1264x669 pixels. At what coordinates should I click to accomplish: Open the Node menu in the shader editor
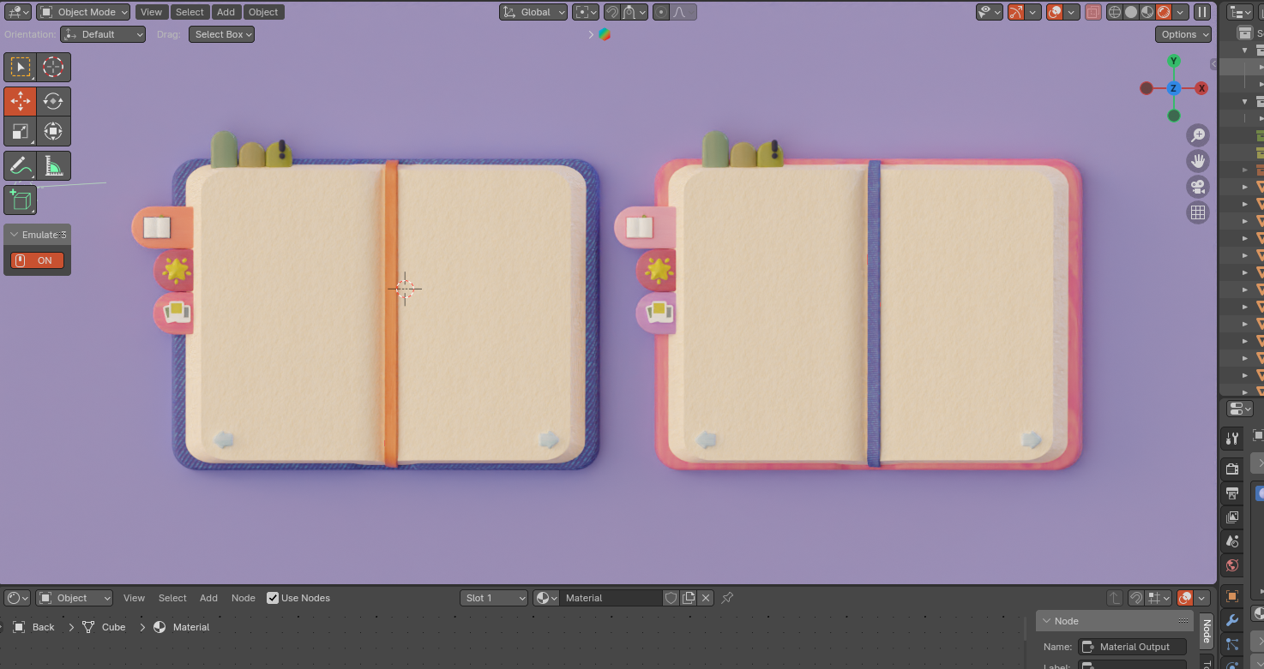pos(243,598)
